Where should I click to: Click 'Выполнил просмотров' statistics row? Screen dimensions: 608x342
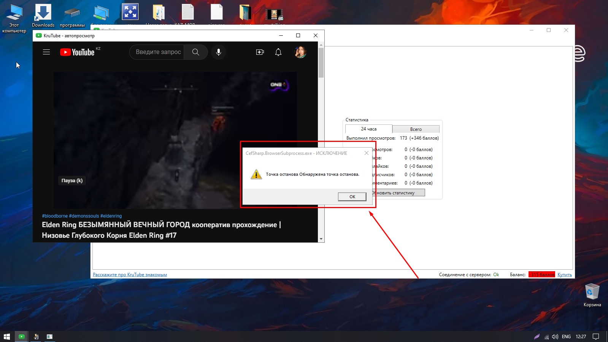pos(392,138)
